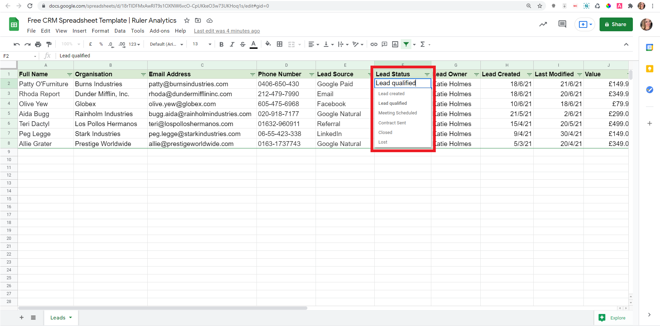Click 'Last edit was 4 minutes ago' link

227,31
